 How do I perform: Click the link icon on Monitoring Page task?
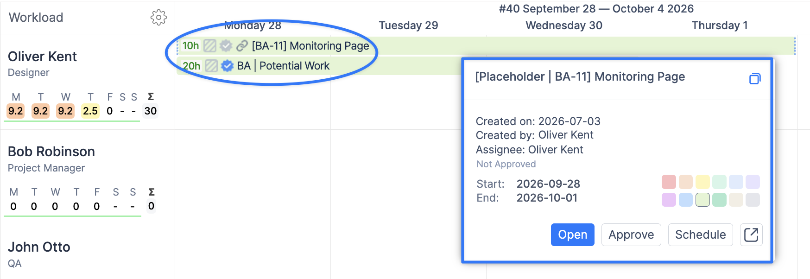242,45
